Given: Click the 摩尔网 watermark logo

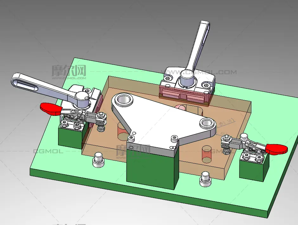Looking at the screenshot, I should point(68,71).
